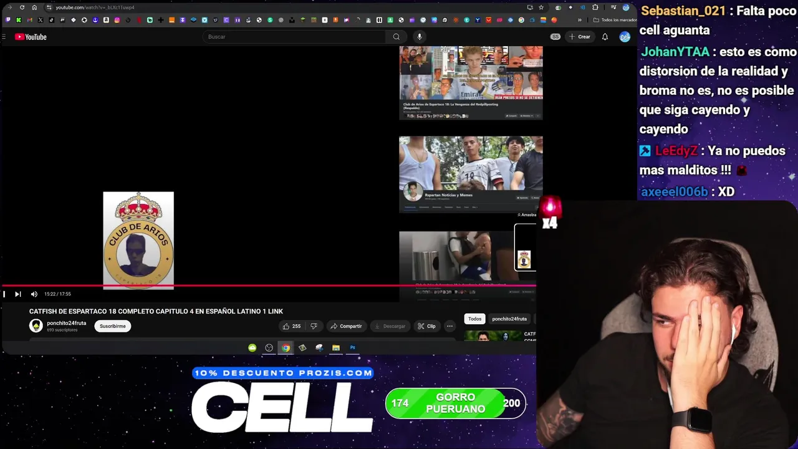Subscribe with the Suscribirme button
This screenshot has width=798, height=449.
(x=113, y=326)
